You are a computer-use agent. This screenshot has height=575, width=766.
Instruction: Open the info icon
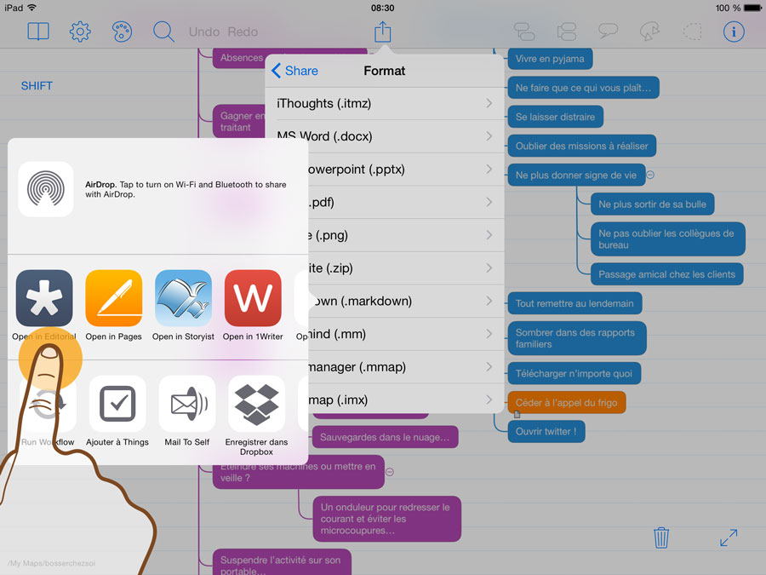(734, 32)
